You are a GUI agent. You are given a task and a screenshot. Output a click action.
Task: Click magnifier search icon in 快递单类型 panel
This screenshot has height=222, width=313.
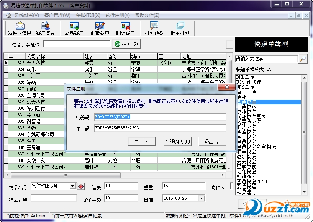(x=303, y=59)
